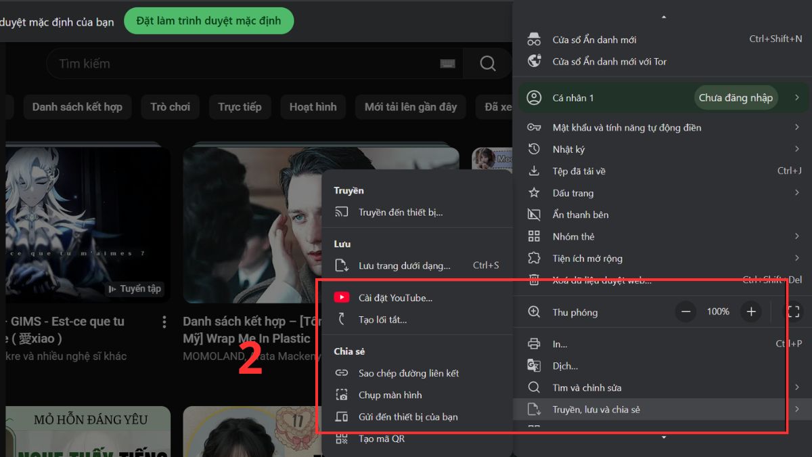
Task: Expand the Mật khẩu và tính năng tự động điền submenu
Action: click(x=796, y=127)
